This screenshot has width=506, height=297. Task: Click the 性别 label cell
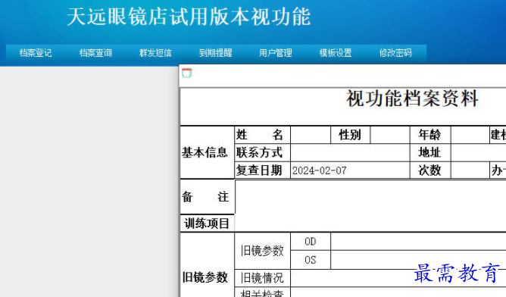coord(350,135)
